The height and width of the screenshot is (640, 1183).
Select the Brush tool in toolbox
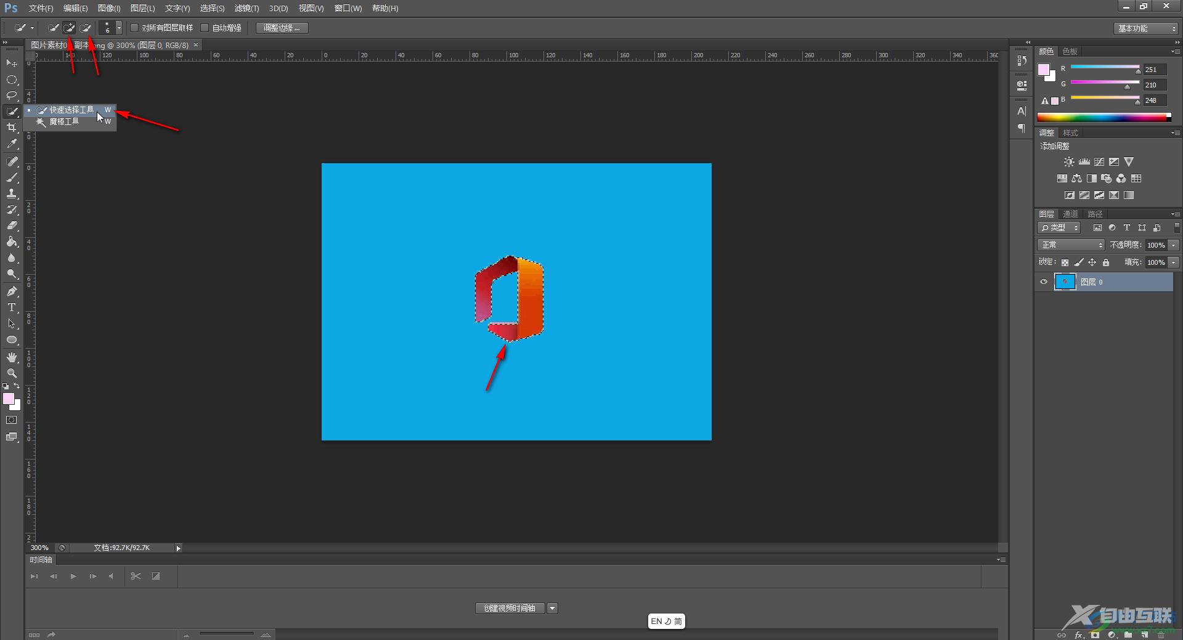[12, 177]
